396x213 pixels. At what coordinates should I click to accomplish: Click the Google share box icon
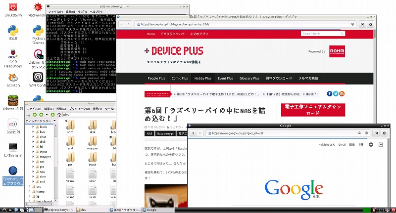(x=381, y=144)
